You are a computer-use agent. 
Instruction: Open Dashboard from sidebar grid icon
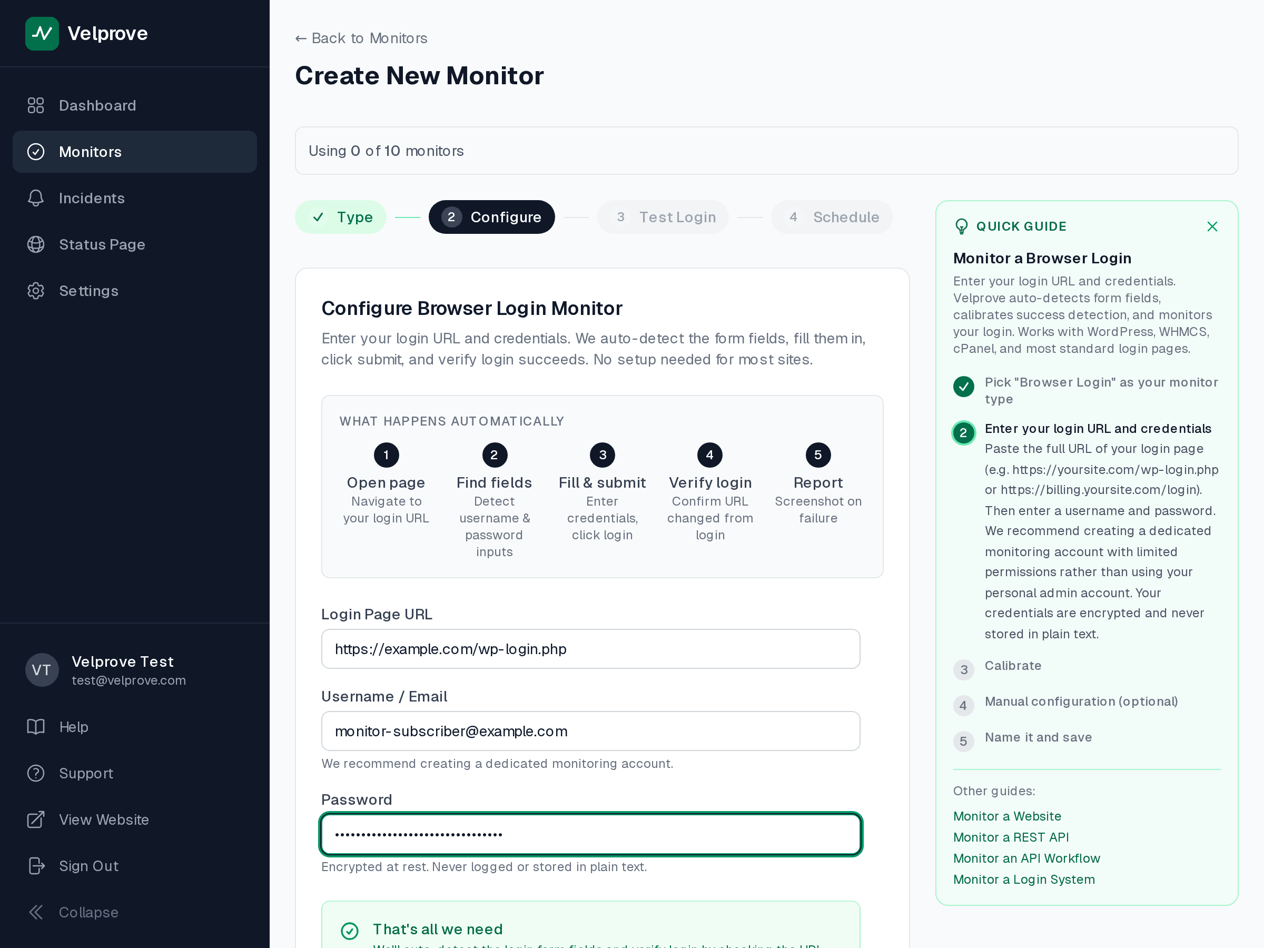pos(35,105)
